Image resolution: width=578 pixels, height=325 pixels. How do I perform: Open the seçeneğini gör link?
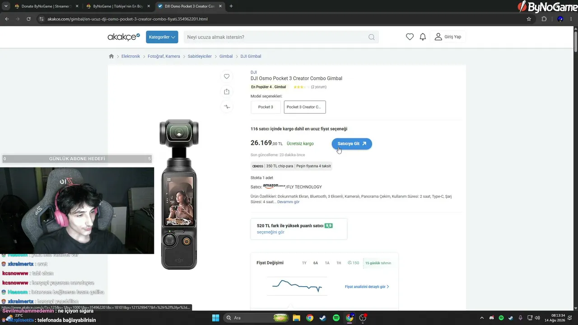pyautogui.click(x=270, y=232)
